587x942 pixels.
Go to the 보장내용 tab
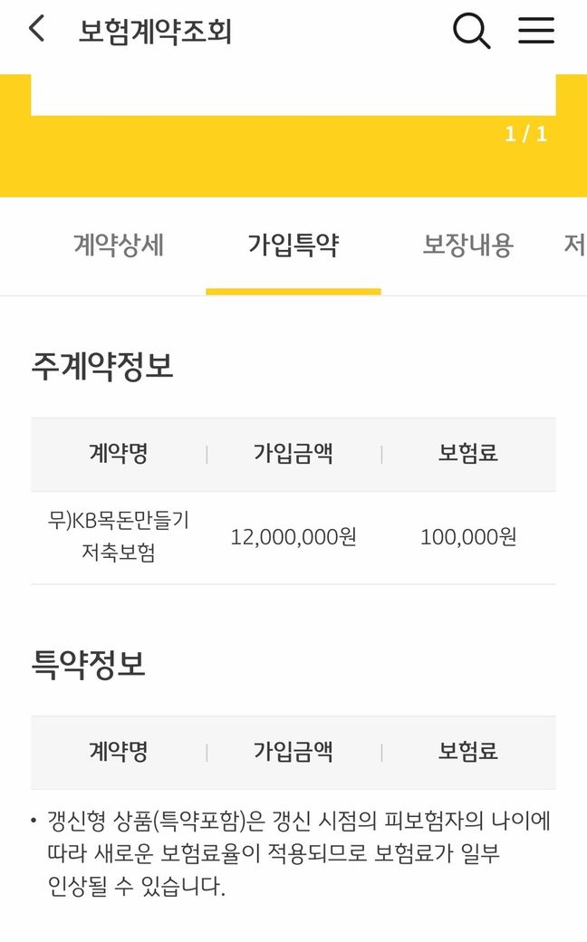coord(467,245)
